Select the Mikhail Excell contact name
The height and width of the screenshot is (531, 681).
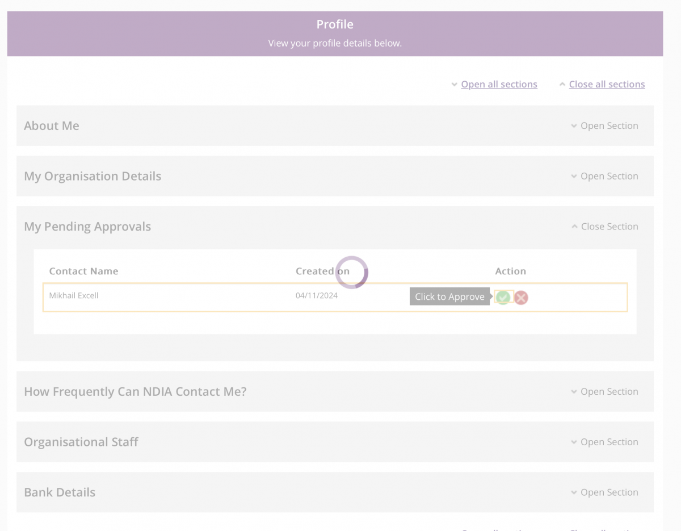74,295
